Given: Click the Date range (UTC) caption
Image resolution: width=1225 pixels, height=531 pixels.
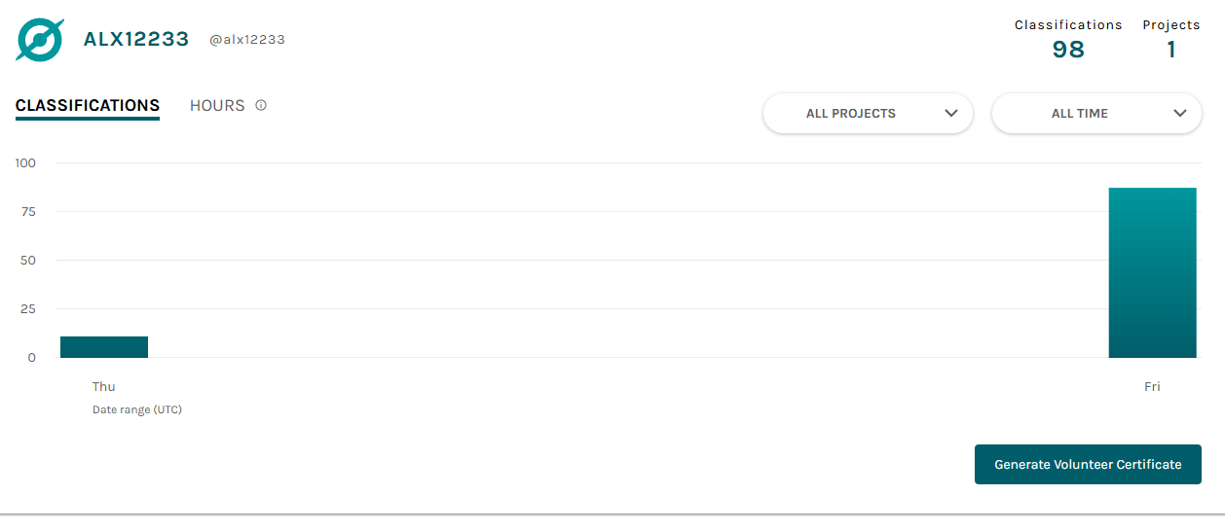Looking at the screenshot, I should click(x=137, y=410).
